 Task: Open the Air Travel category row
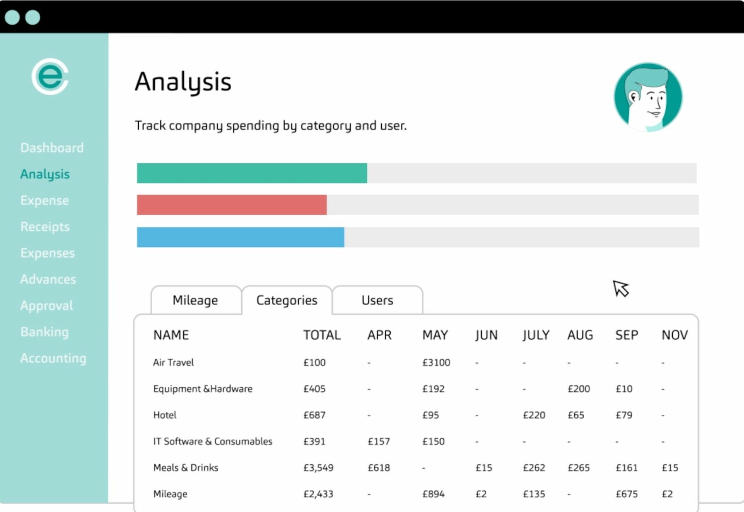click(173, 363)
